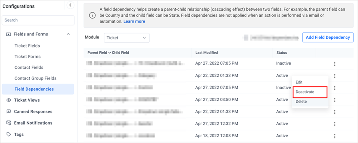Click the info icon in the banner
358x143 pixels.
pos(92,16)
